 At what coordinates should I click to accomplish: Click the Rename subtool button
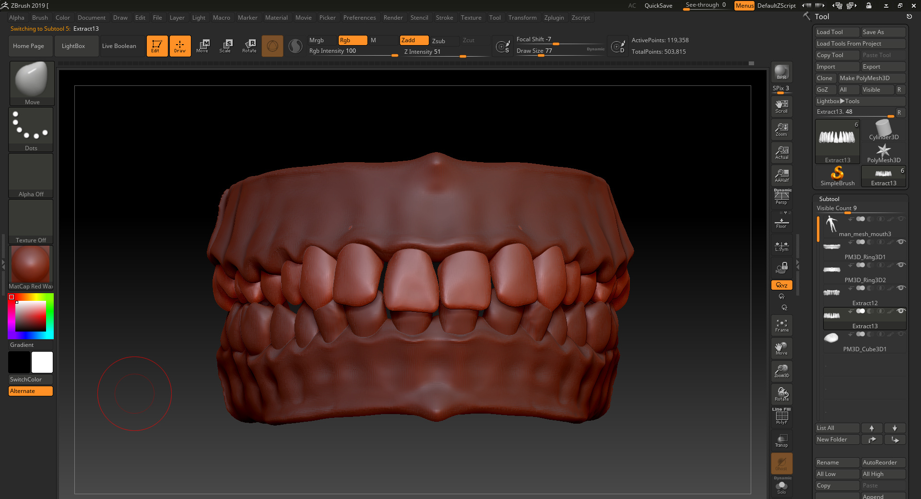click(x=837, y=463)
